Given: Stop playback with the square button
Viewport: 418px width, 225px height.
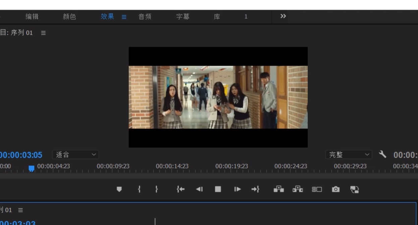Looking at the screenshot, I should pyautogui.click(x=218, y=189).
